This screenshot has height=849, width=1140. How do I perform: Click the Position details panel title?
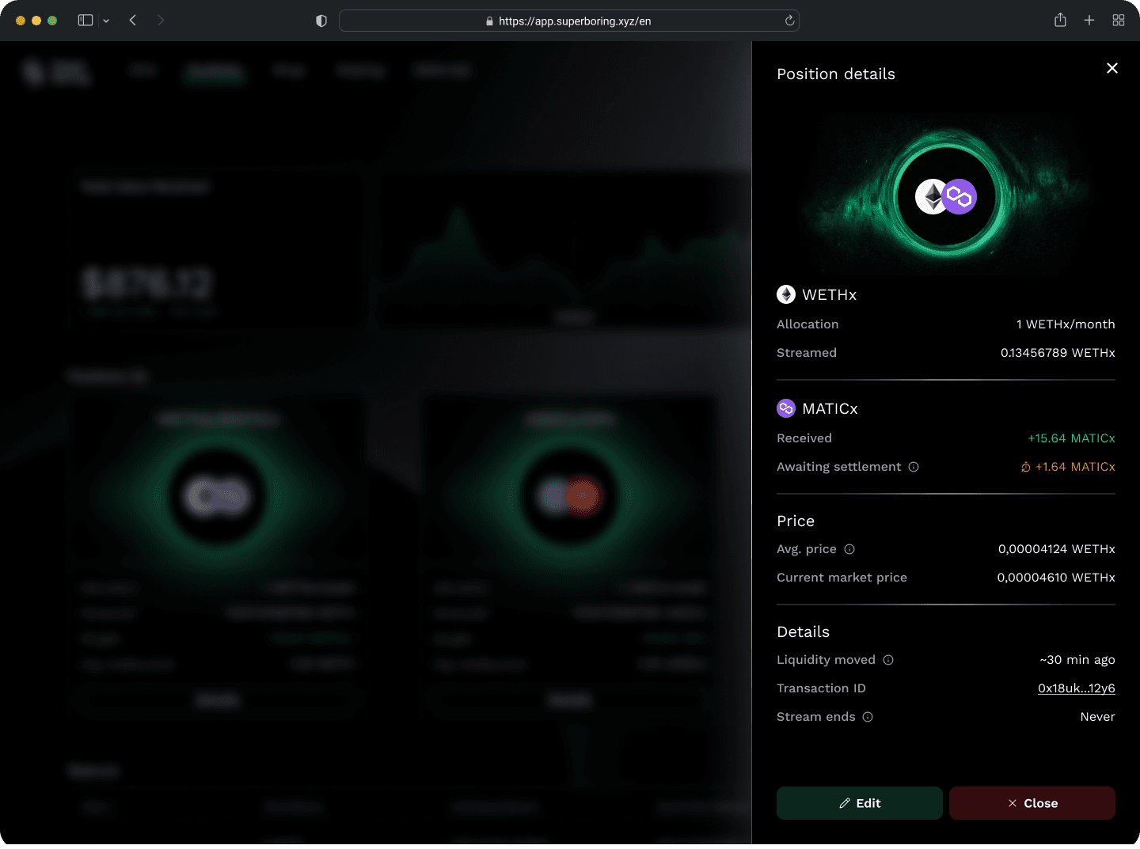pos(836,74)
